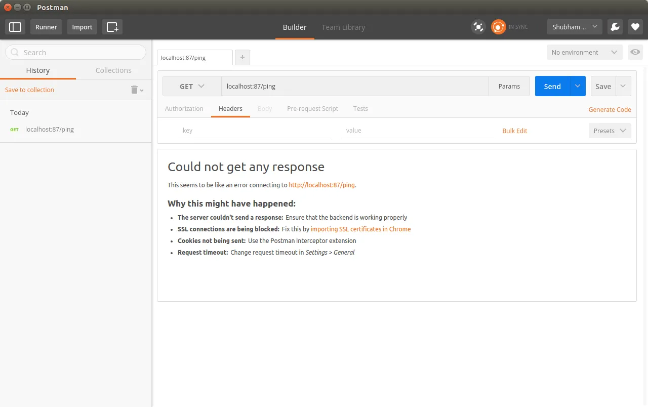Select the Tests request tab
This screenshot has height=407, width=648.
[360, 108]
